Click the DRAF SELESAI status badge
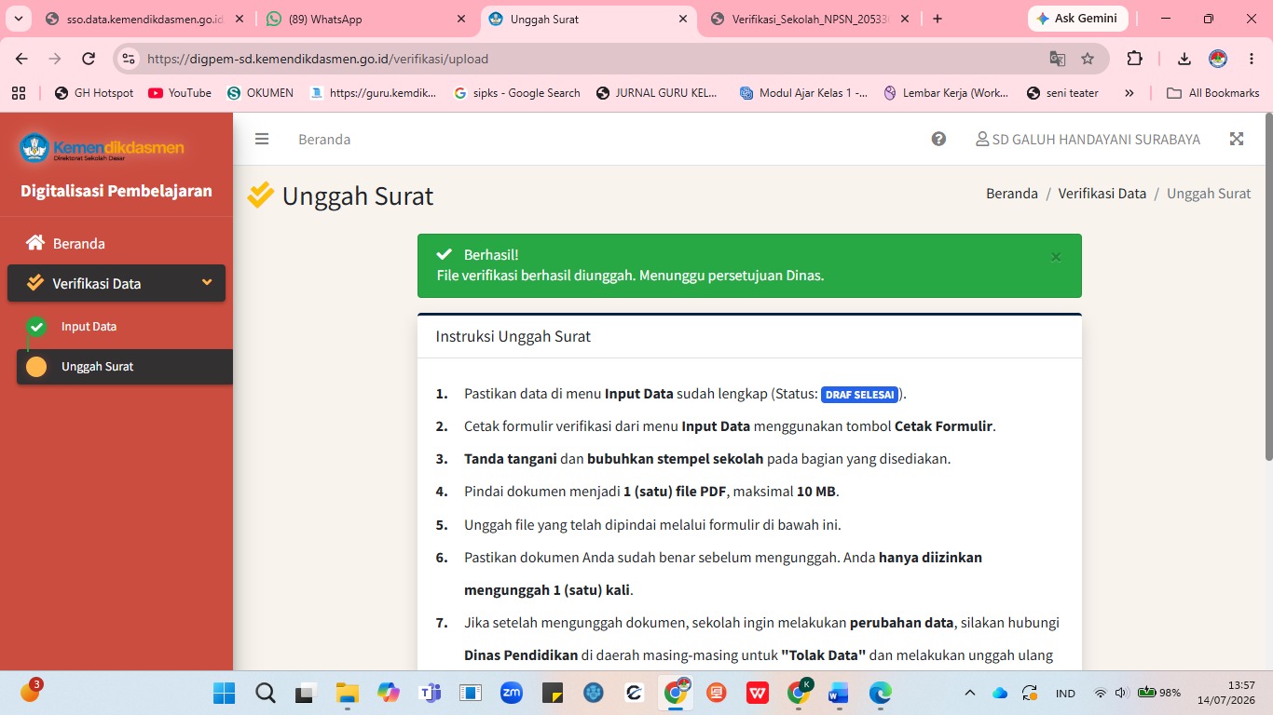Viewport: 1273px width, 715px height. (859, 395)
